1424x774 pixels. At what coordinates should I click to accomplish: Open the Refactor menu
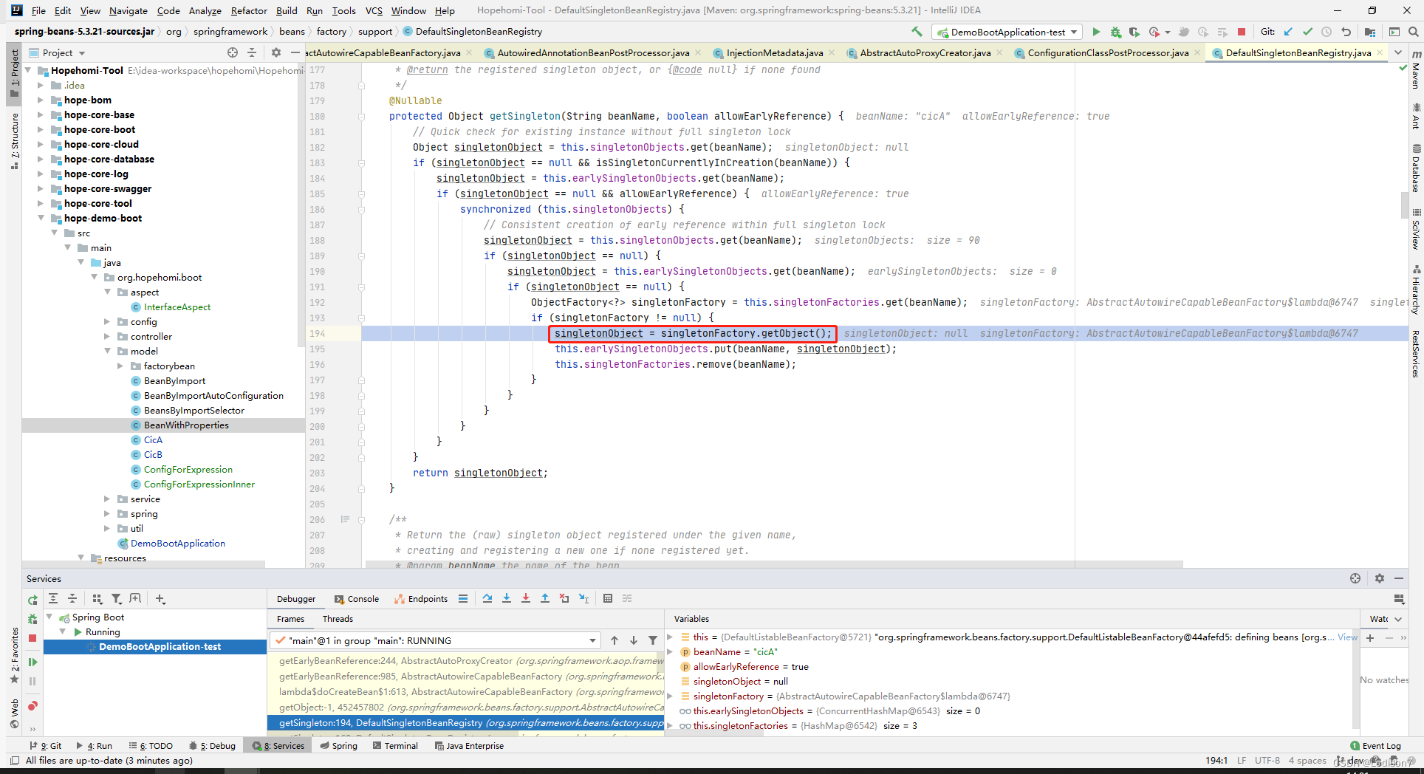pyautogui.click(x=249, y=10)
